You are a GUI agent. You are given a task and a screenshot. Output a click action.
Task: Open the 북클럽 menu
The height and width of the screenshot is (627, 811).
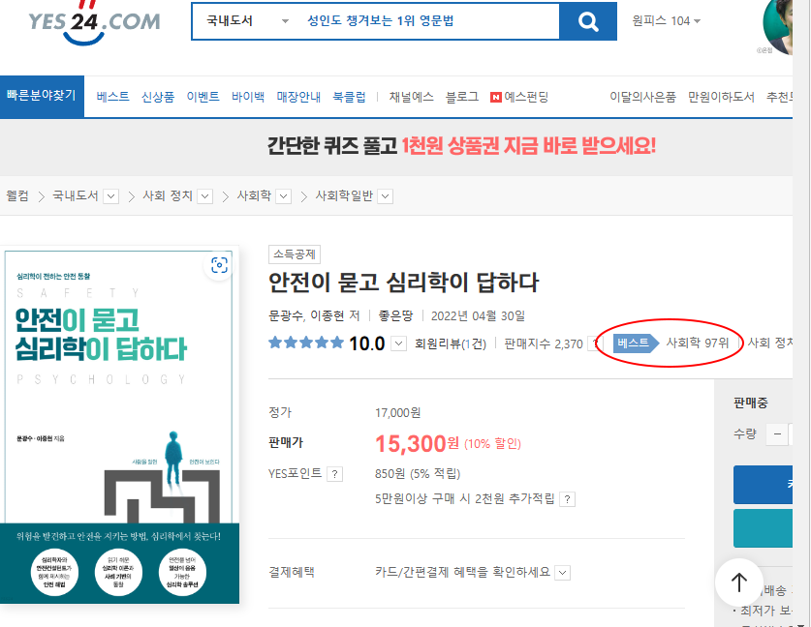(x=349, y=97)
